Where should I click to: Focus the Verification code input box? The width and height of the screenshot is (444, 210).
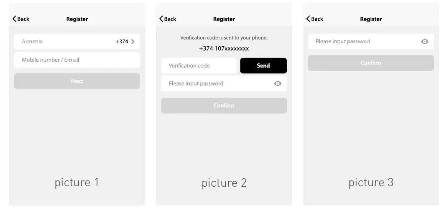tap(199, 65)
